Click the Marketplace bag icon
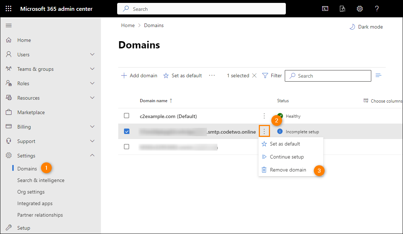The image size is (403, 234). coord(9,112)
